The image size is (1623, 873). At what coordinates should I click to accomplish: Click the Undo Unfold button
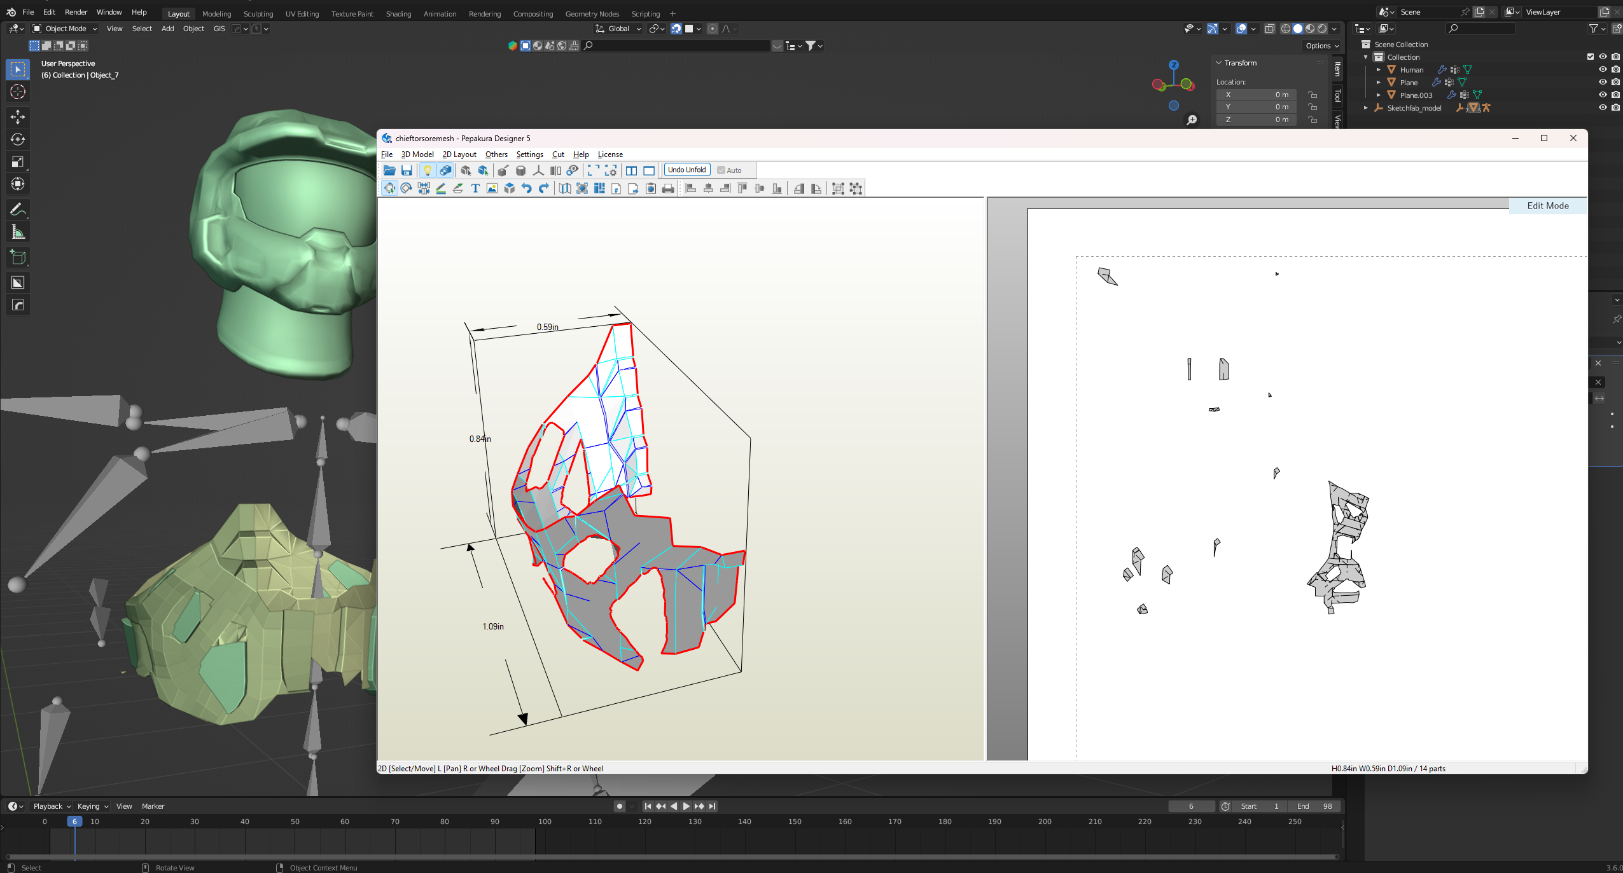(686, 170)
